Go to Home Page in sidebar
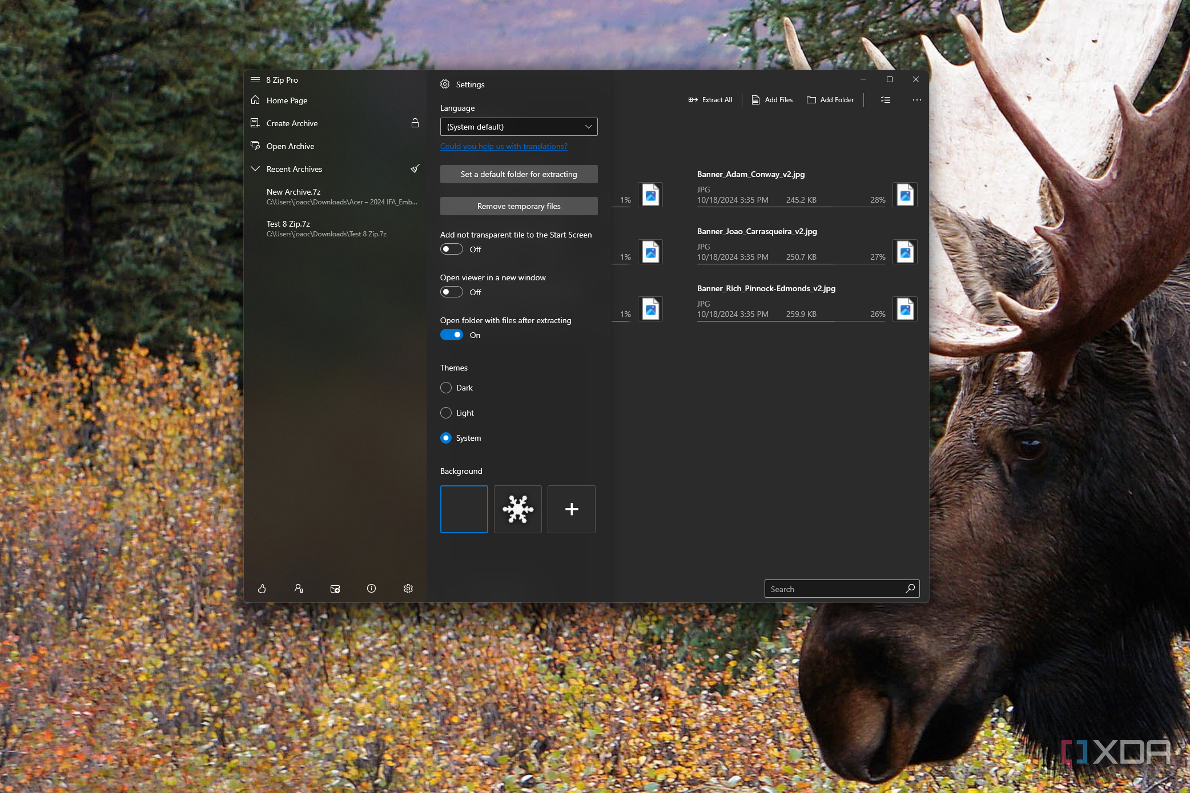The height and width of the screenshot is (793, 1190). click(335, 100)
